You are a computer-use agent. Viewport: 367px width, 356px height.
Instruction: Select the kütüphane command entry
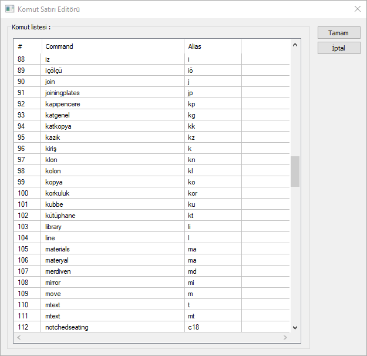point(60,216)
